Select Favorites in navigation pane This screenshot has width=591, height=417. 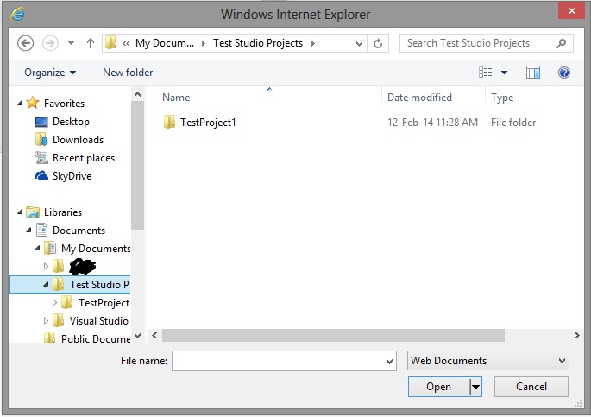(64, 103)
